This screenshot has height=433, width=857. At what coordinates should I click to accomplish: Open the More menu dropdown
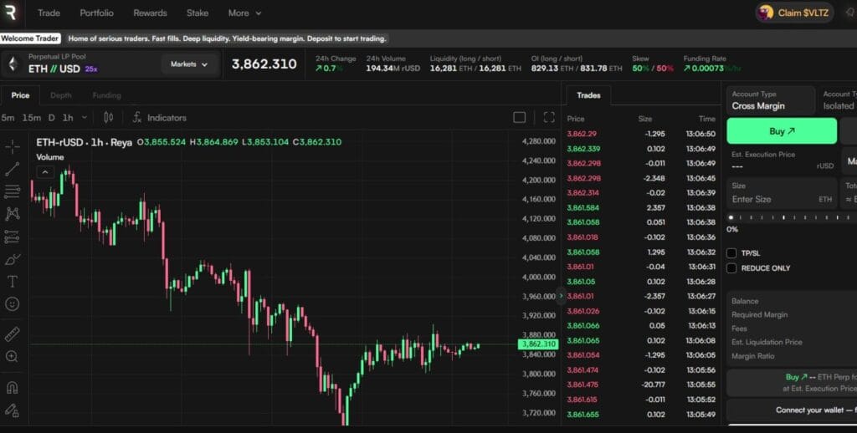pyautogui.click(x=245, y=13)
